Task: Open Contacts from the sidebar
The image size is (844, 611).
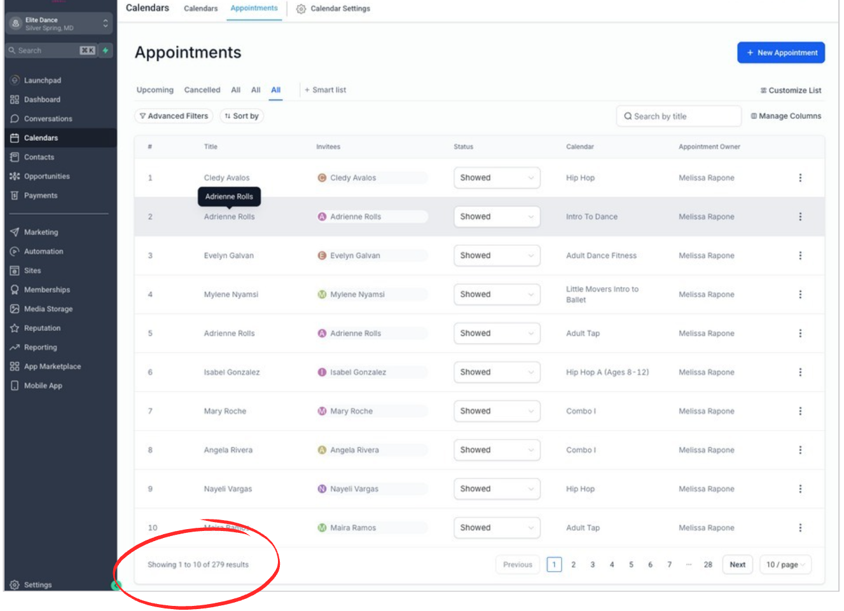Action: [x=39, y=157]
